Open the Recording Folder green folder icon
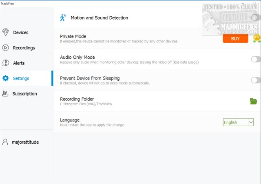 253,101
